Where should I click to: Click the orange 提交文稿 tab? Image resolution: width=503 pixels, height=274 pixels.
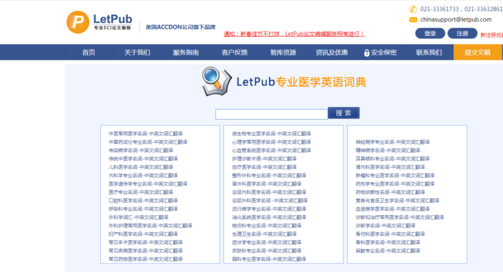(x=477, y=52)
